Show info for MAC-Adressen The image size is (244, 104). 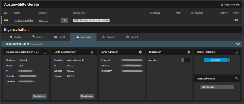coord(140,52)
